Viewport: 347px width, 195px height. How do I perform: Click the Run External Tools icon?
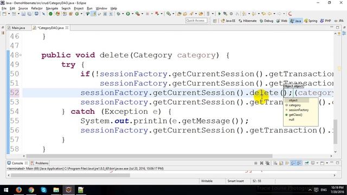(137, 14)
